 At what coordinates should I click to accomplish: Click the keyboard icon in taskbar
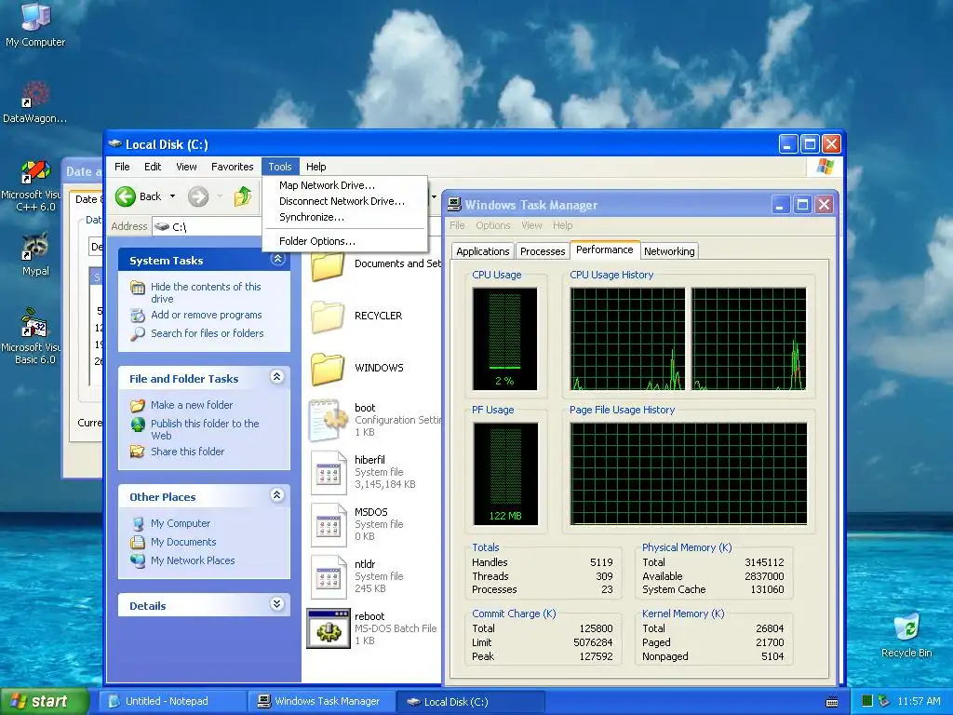(832, 702)
